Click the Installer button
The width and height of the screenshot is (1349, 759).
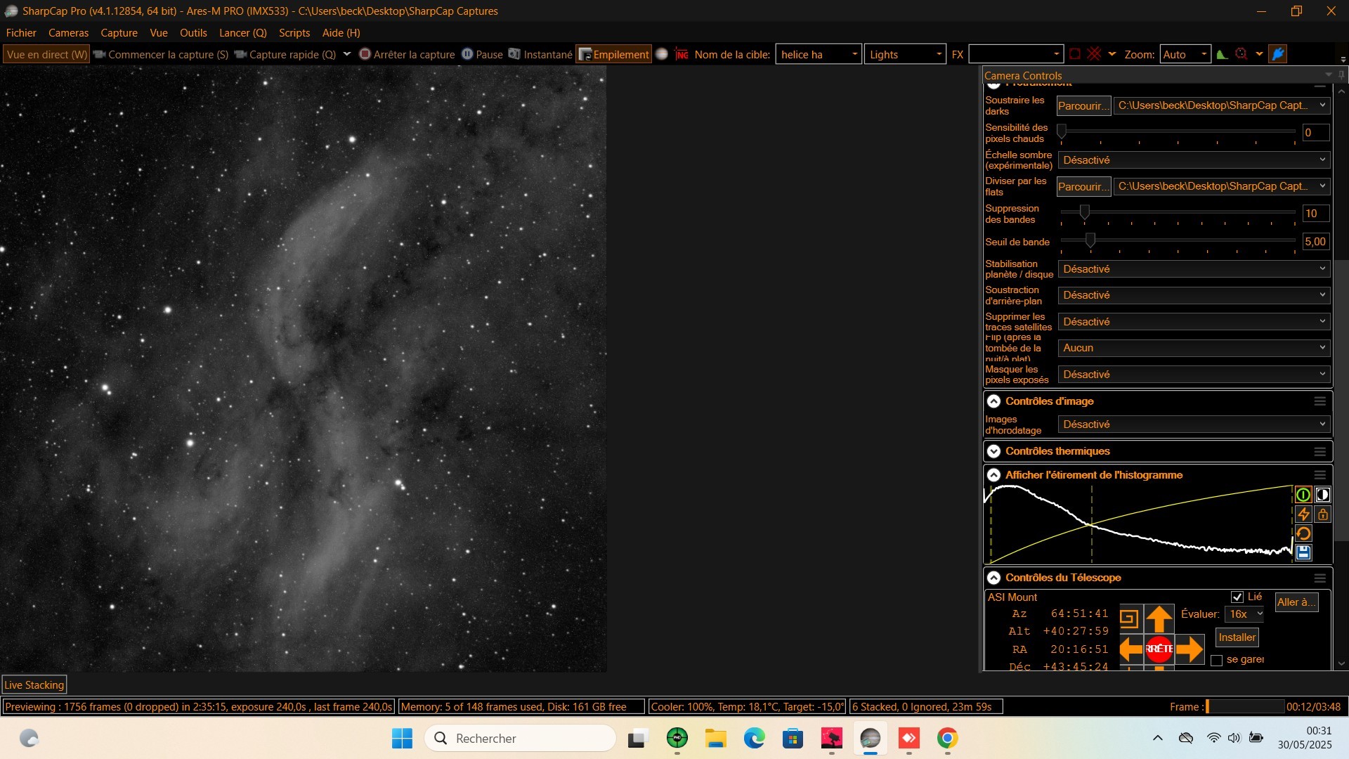[1237, 637]
